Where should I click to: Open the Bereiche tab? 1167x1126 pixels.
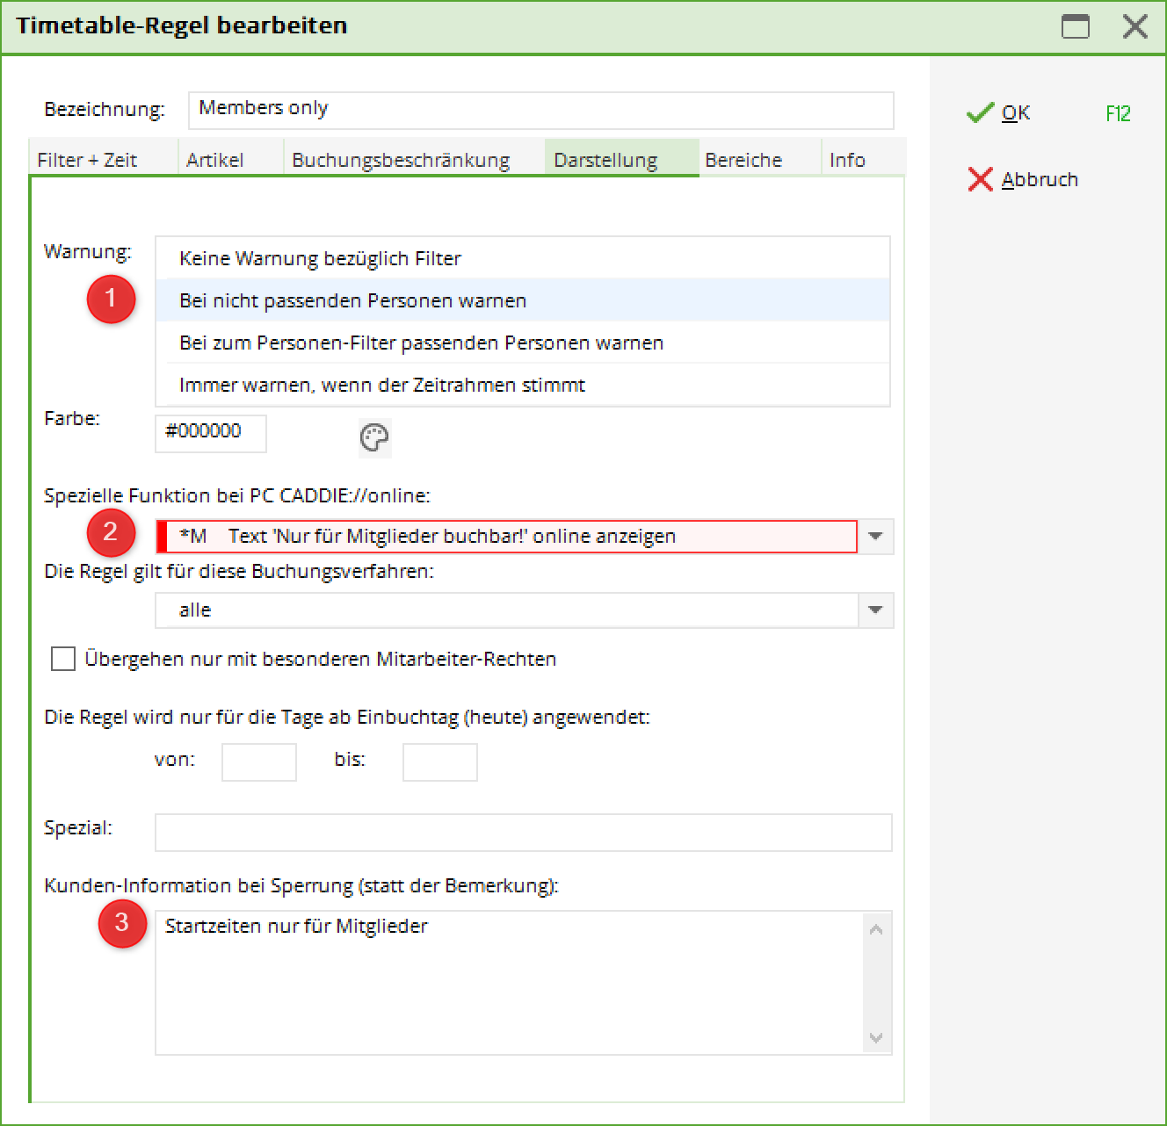point(743,160)
